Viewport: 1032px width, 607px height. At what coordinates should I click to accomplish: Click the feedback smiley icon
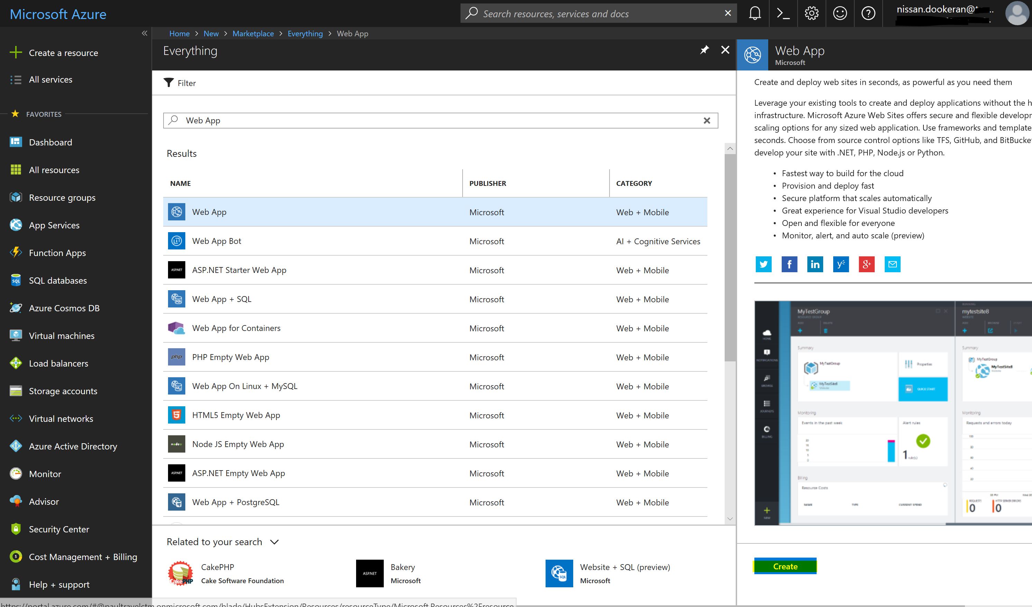[839, 13]
